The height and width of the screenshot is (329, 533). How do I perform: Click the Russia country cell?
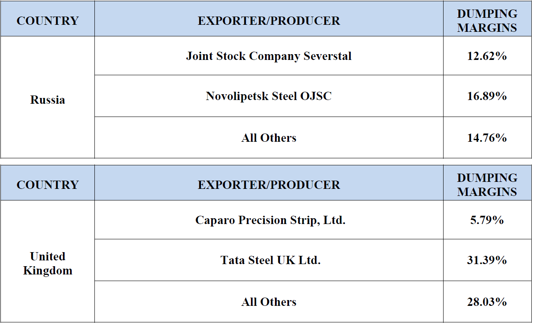coord(48,100)
